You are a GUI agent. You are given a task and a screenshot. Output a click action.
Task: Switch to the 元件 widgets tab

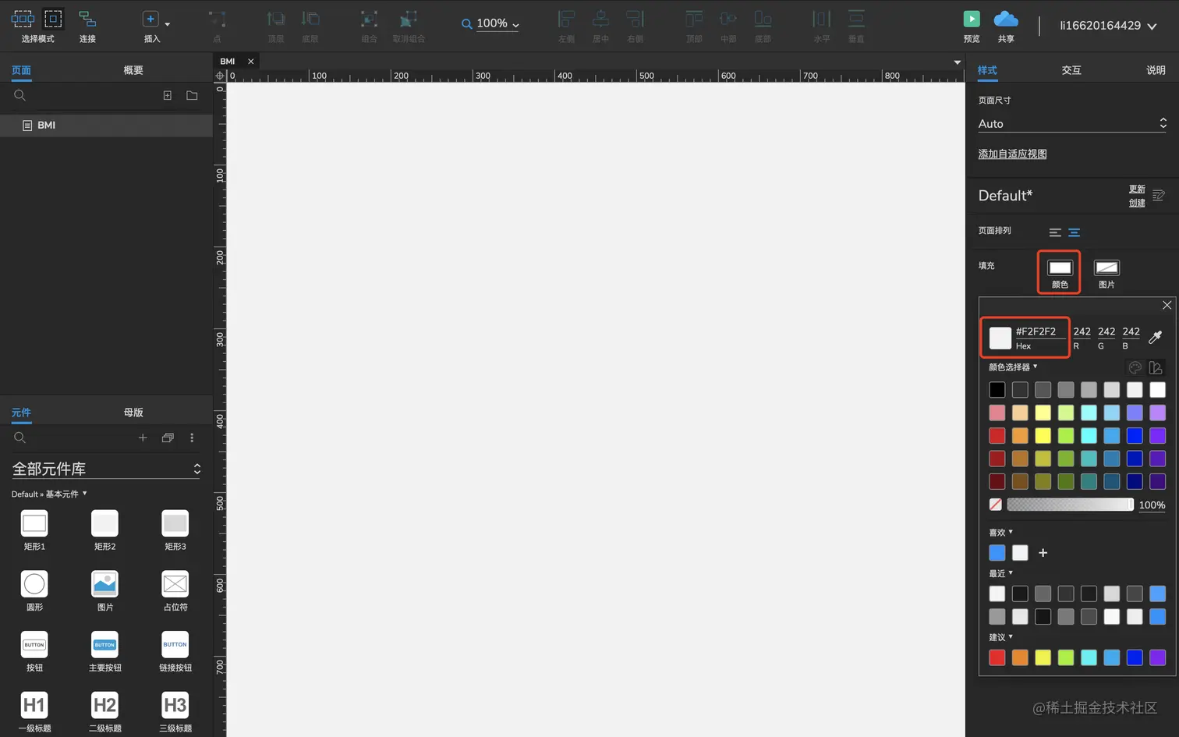(x=21, y=413)
